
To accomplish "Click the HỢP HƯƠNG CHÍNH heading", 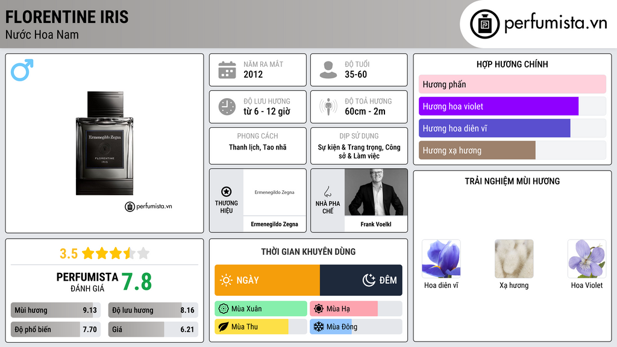I will (512, 64).
